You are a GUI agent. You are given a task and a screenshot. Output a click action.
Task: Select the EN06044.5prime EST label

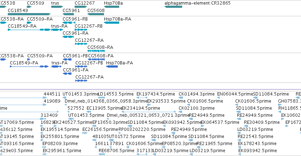click(x=235, y=94)
